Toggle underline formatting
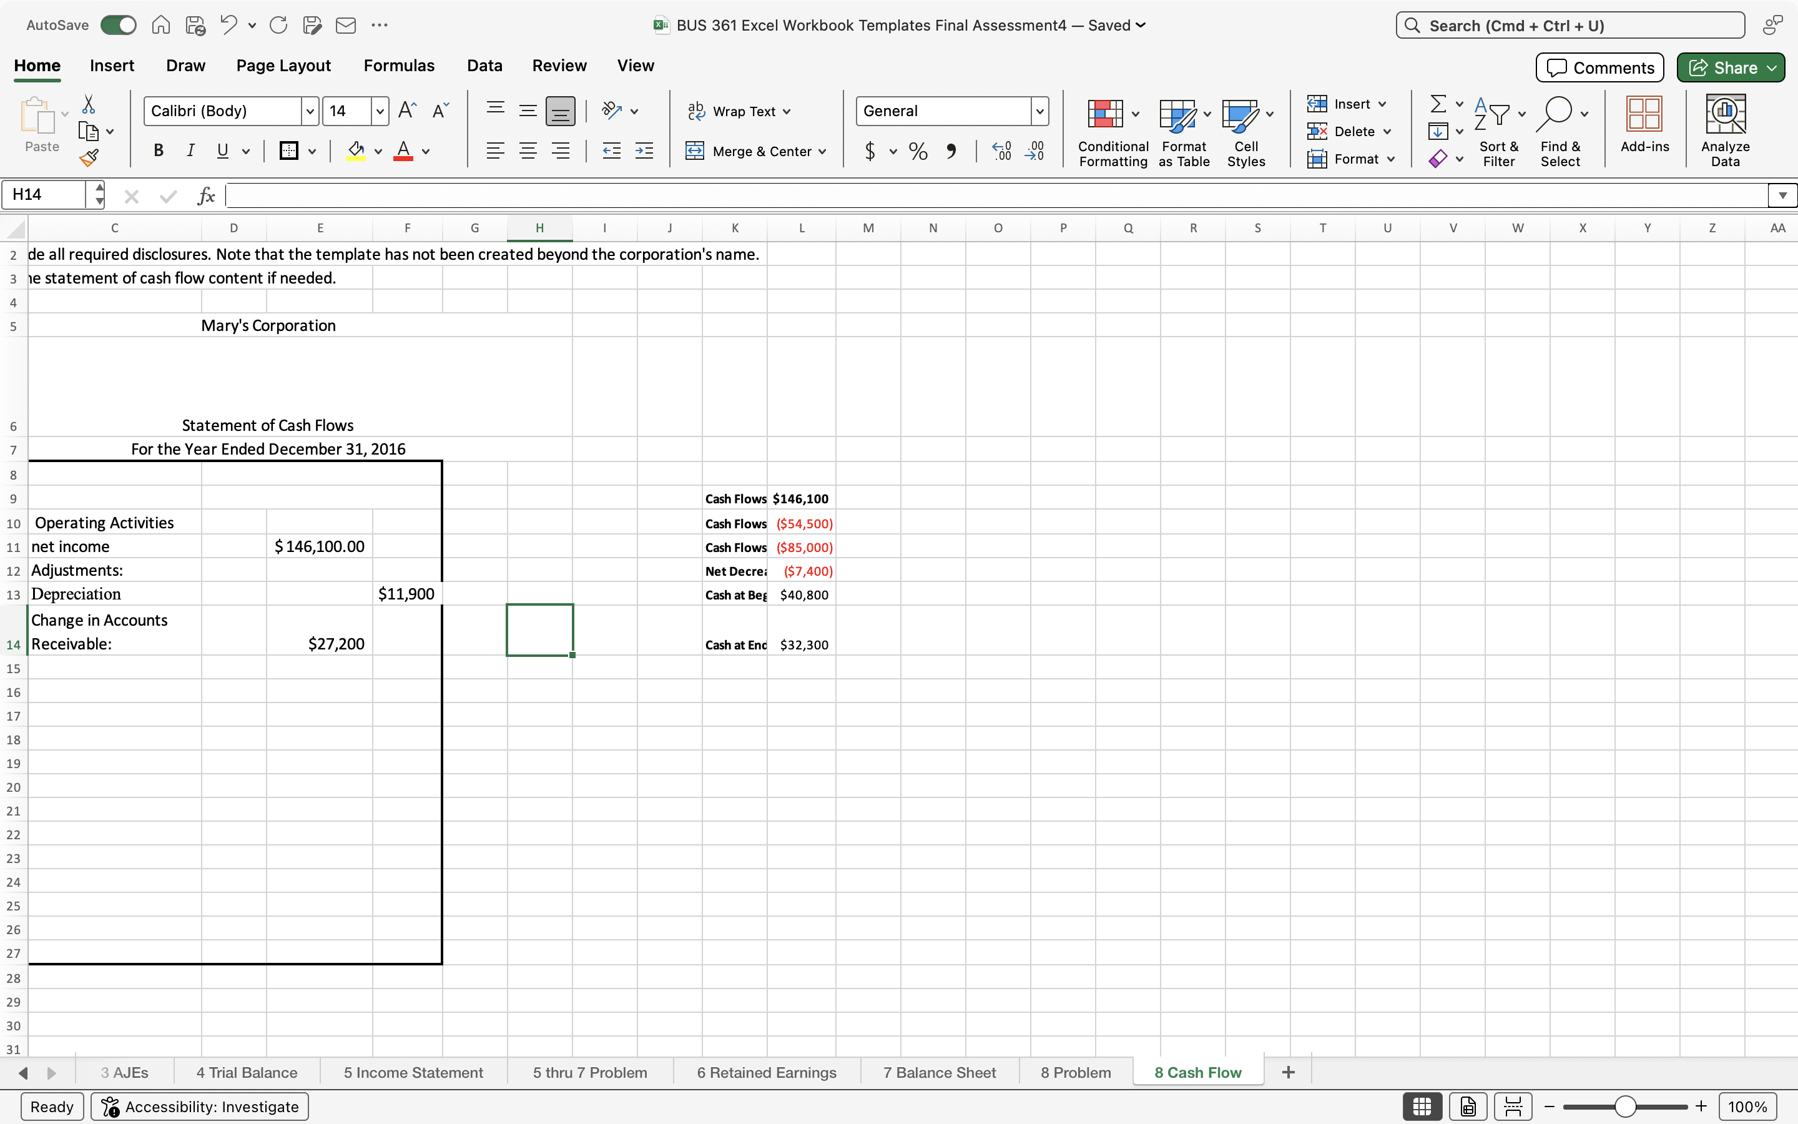The height and width of the screenshot is (1124, 1798). (x=222, y=151)
